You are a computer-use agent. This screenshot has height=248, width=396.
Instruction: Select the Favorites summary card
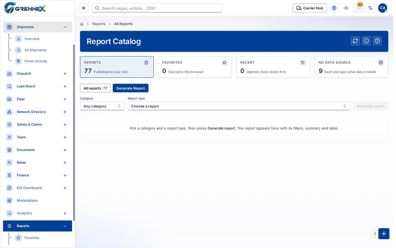point(195,67)
